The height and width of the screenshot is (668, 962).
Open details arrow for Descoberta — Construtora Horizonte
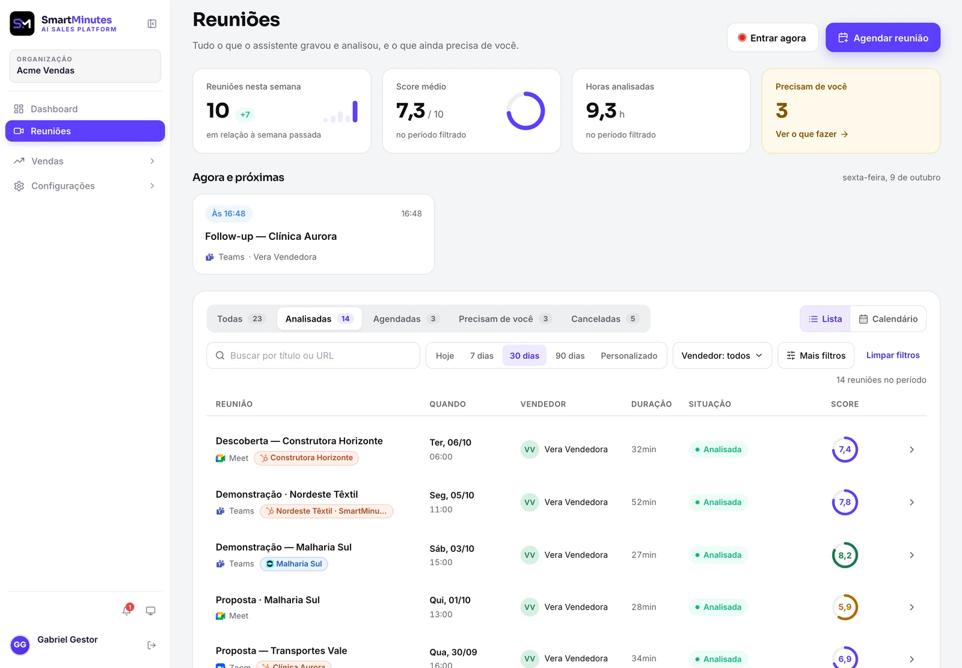[x=911, y=450]
